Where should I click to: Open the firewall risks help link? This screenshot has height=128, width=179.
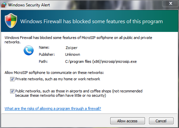(53, 109)
